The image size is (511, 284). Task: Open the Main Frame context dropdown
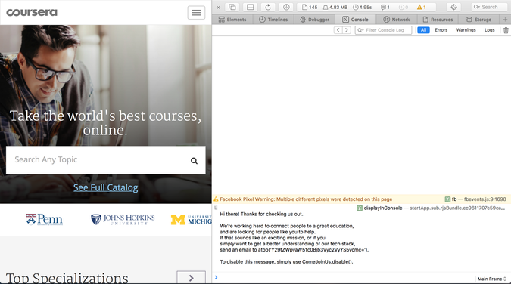coord(491,279)
